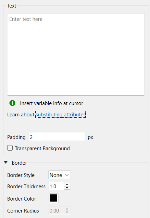
Task: Increase Border Thickness with up arrow
Action: (67, 184)
